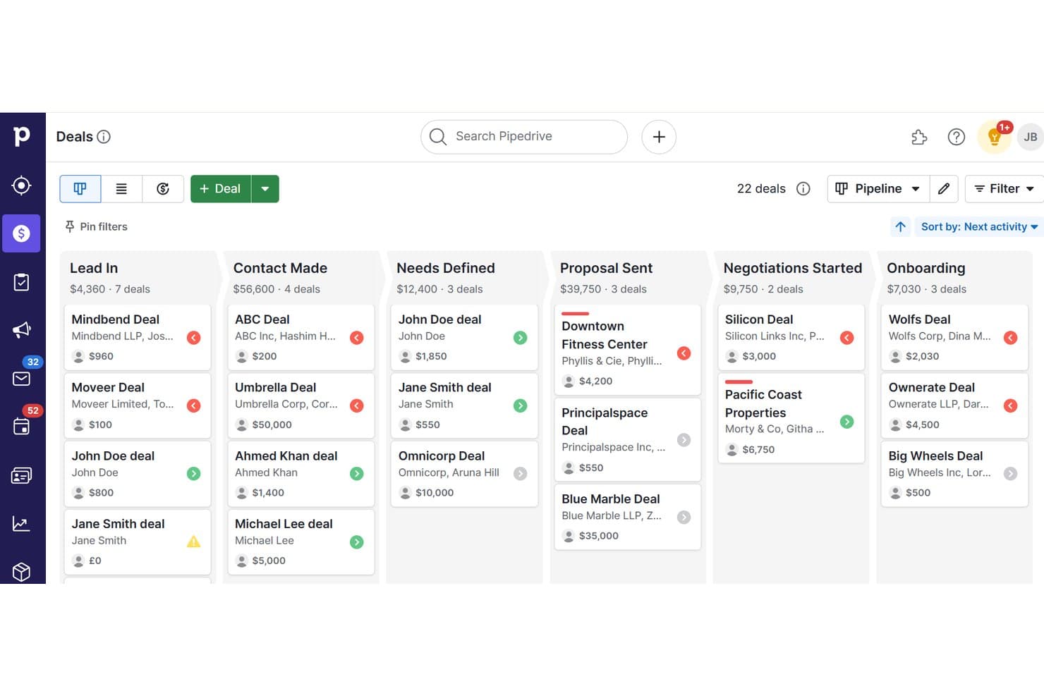Image resolution: width=1044 pixels, height=696 pixels.
Task: Open the Activities calendar icon with 52 badge
Action: pos(21,427)
